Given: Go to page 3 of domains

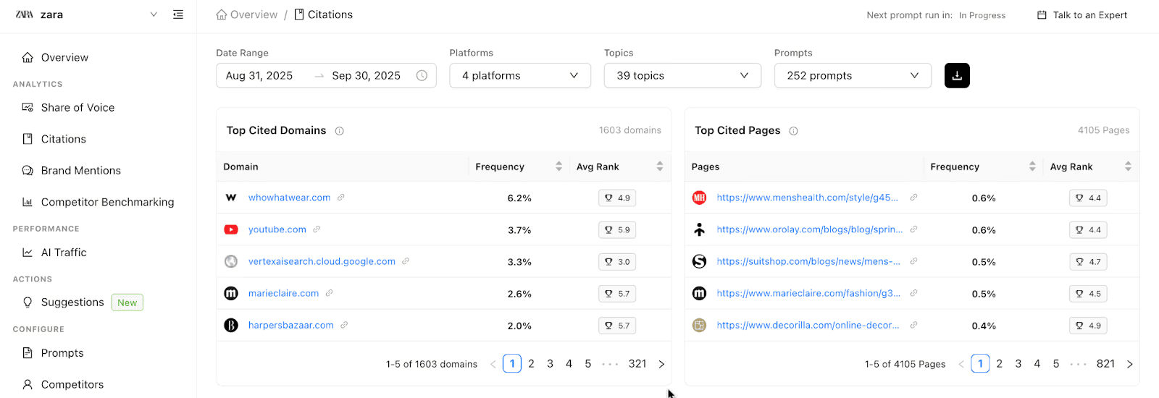Looking at the screenshot, I should [x=550, y=363].
